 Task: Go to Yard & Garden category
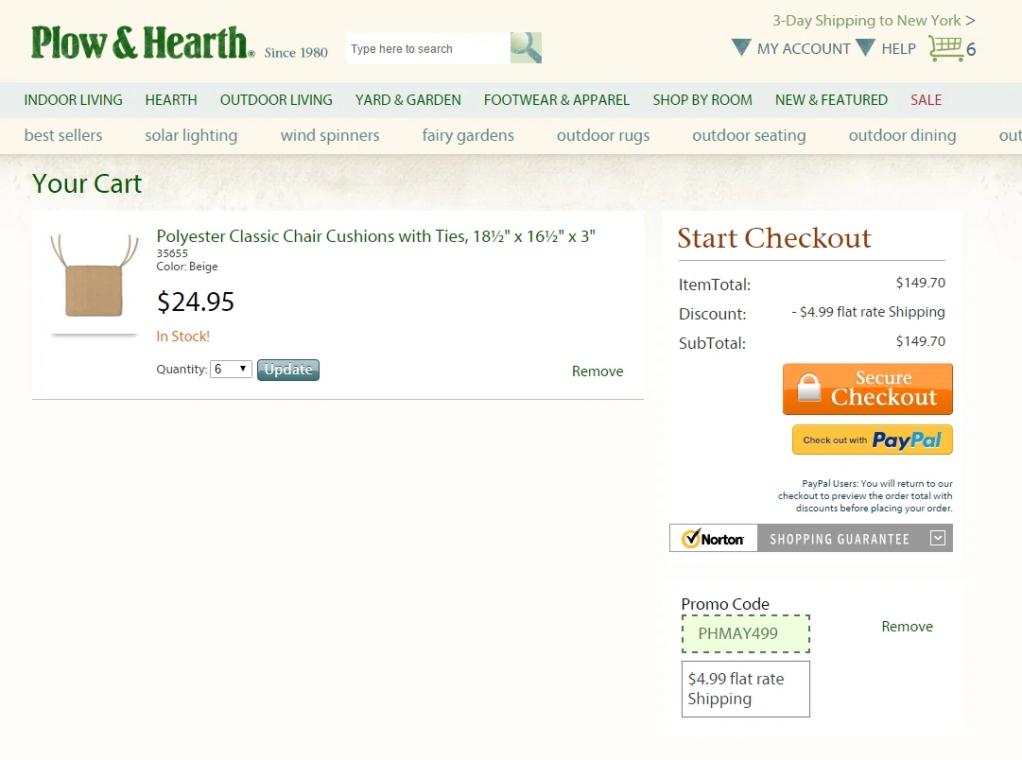pos(408,99)
